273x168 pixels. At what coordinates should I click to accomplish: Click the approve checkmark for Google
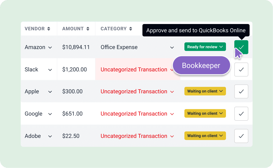(x=241, y=114)
